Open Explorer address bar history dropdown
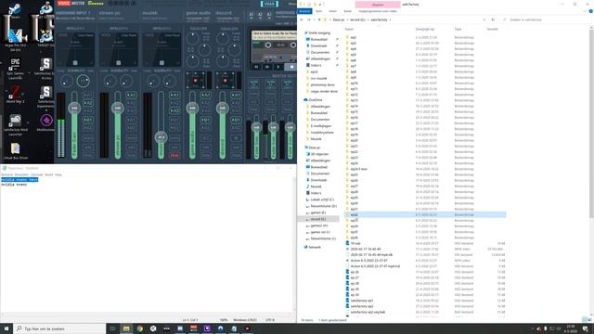Screen dimensions: 594x334 [x=484, y=19]
